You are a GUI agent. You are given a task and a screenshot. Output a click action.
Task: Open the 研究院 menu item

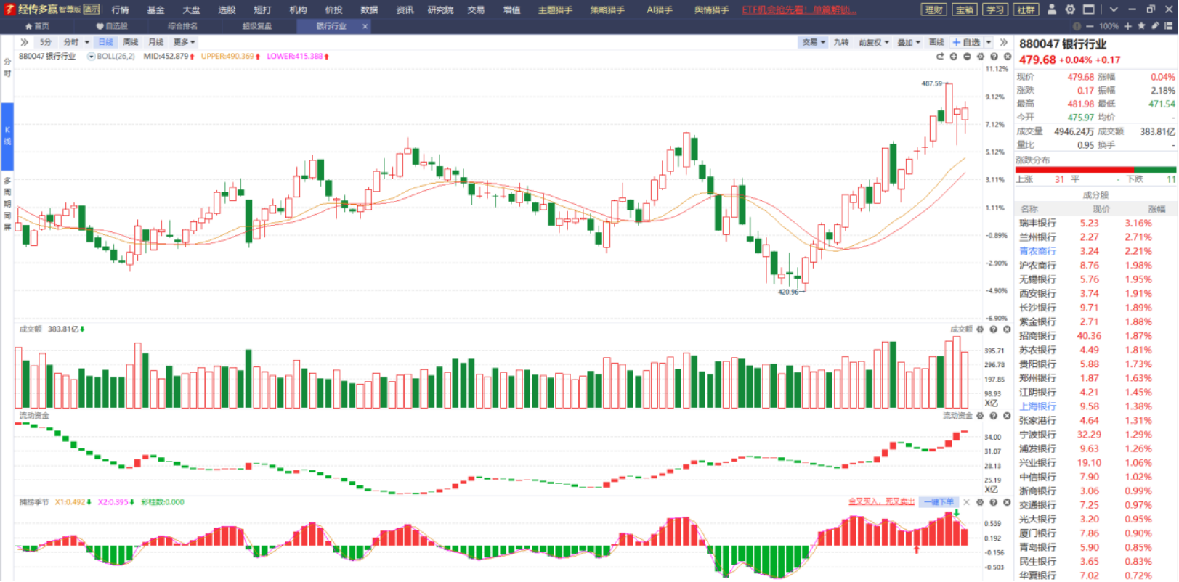440,10
